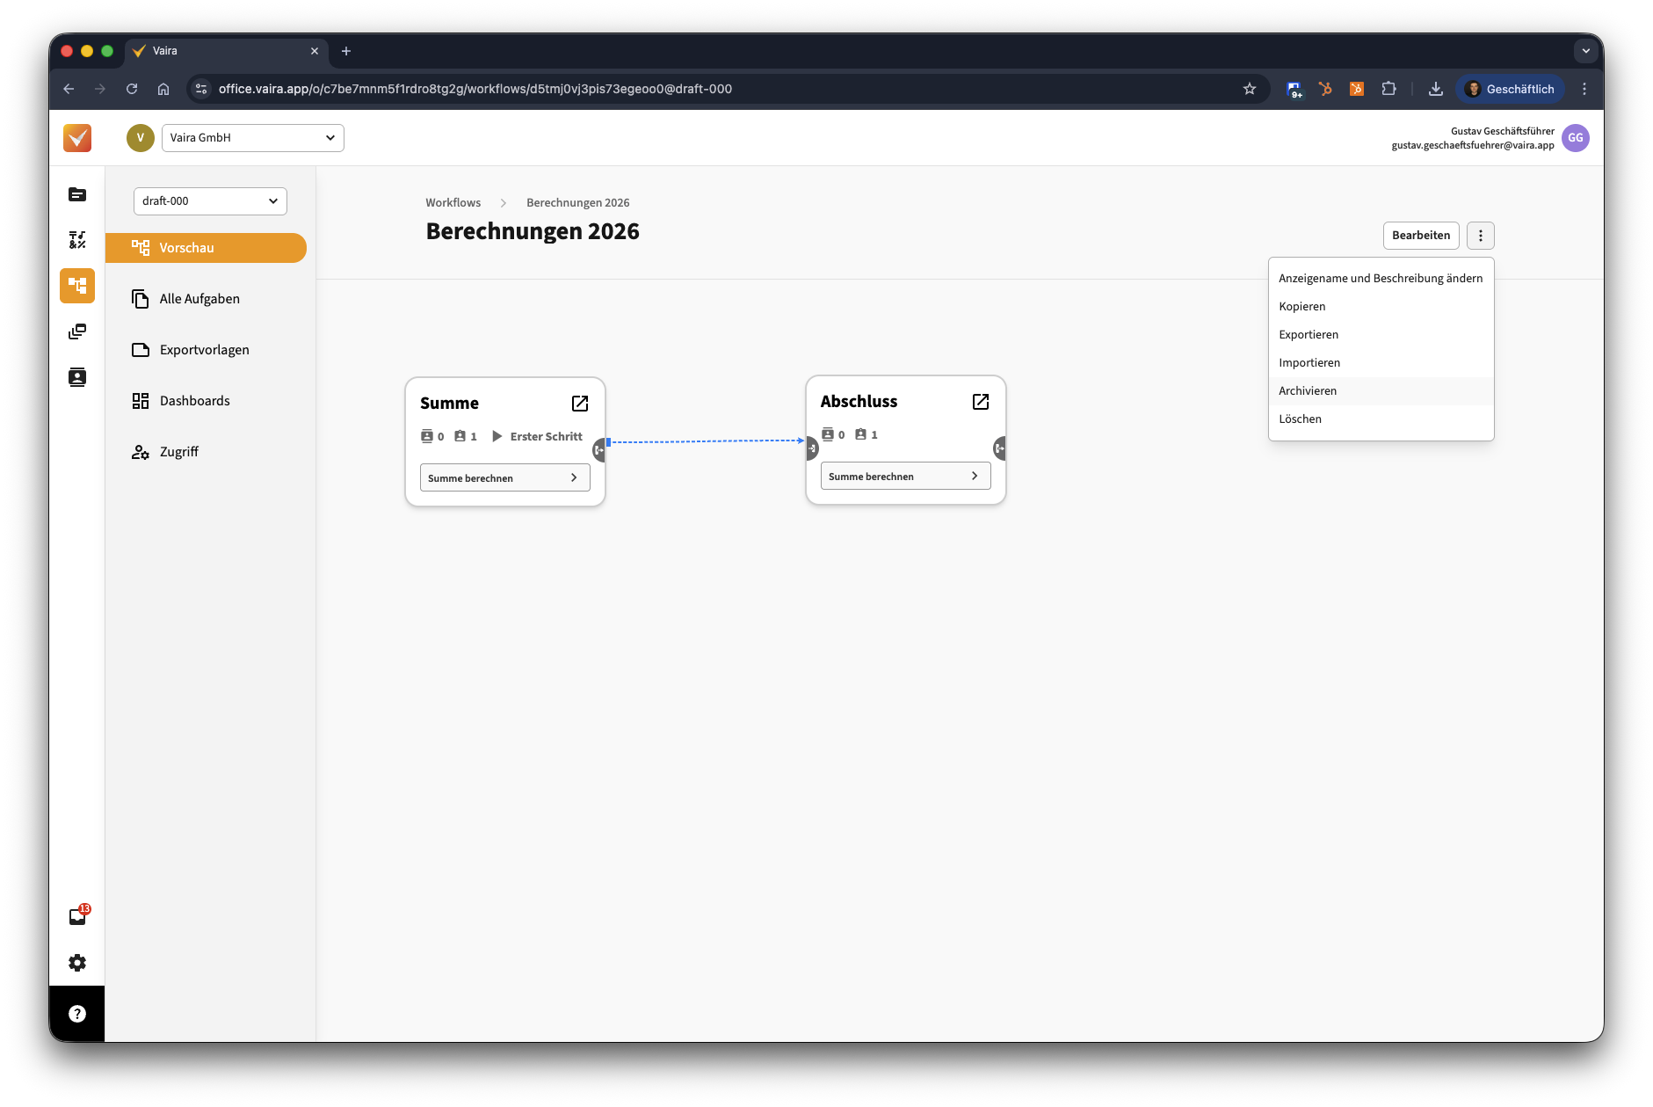Open the Summe step external link icon
The height and width of the screenshot is (1107, 1653).
tap(580, 404)
